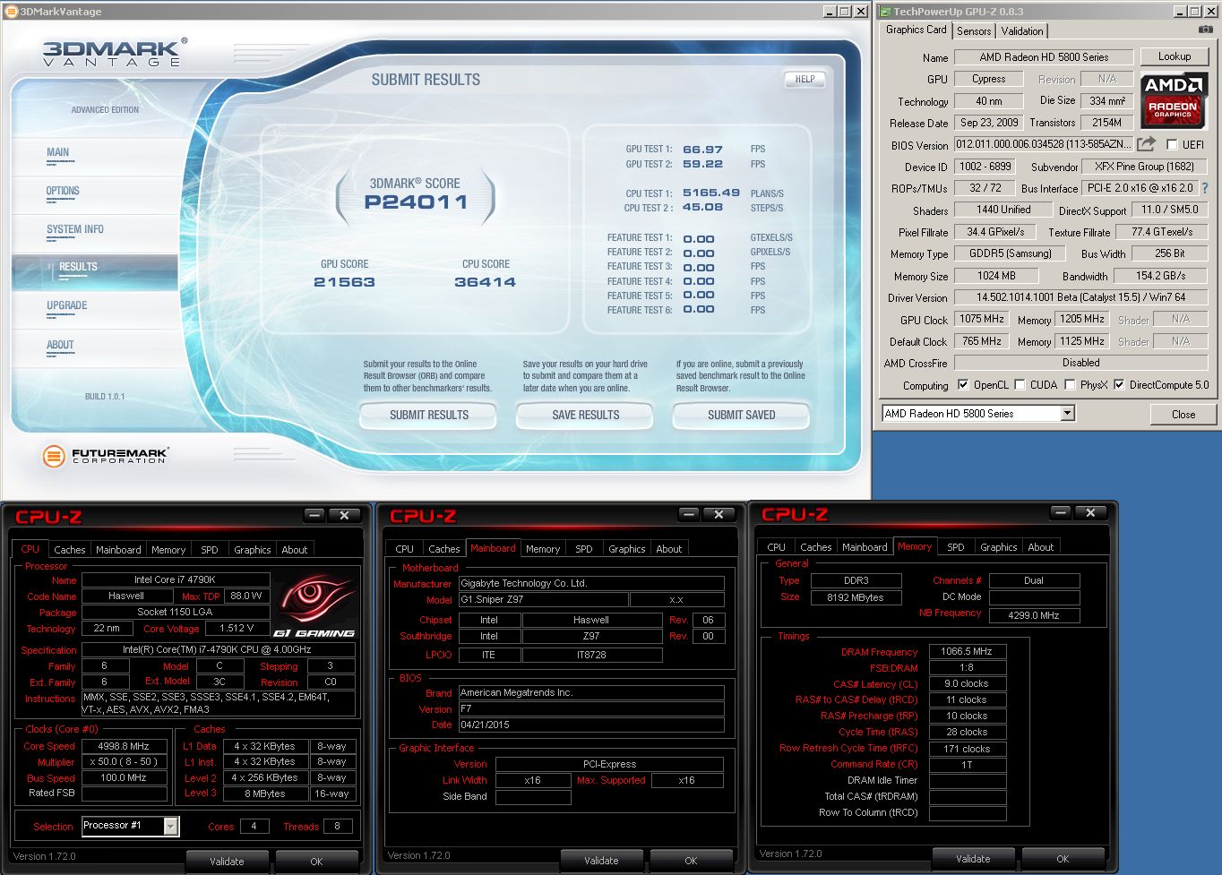Click the BIOS version share/export icon in GPU-Z
This screenshot has height=875, width=1222.
pyautogui.click(x=1146, y=144)
